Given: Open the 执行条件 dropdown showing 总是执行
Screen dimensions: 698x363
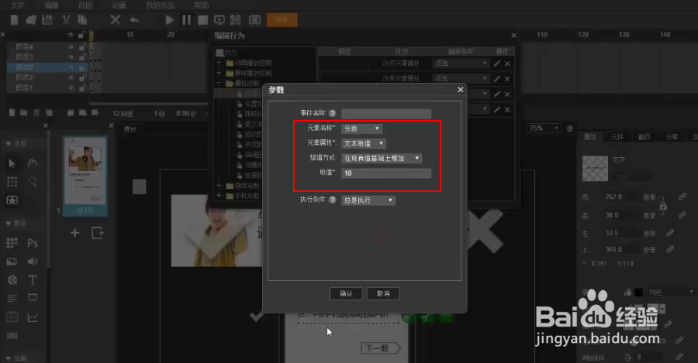Looking at the screenshot, I should tap(368, 200).
